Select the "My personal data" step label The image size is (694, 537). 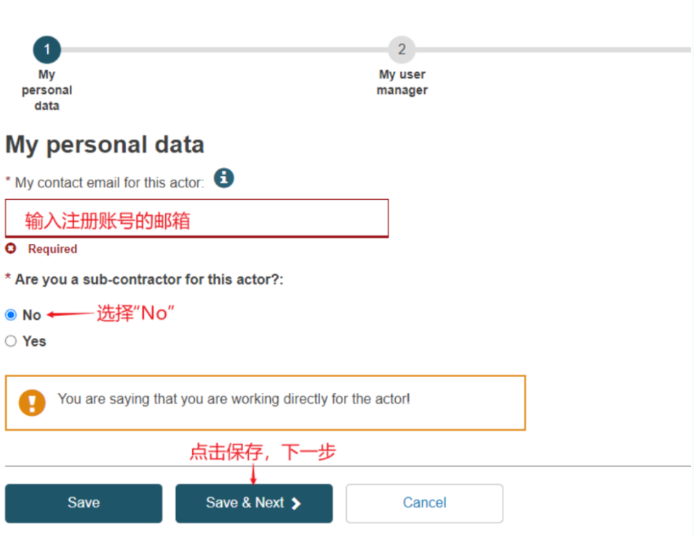coord(47,90)
